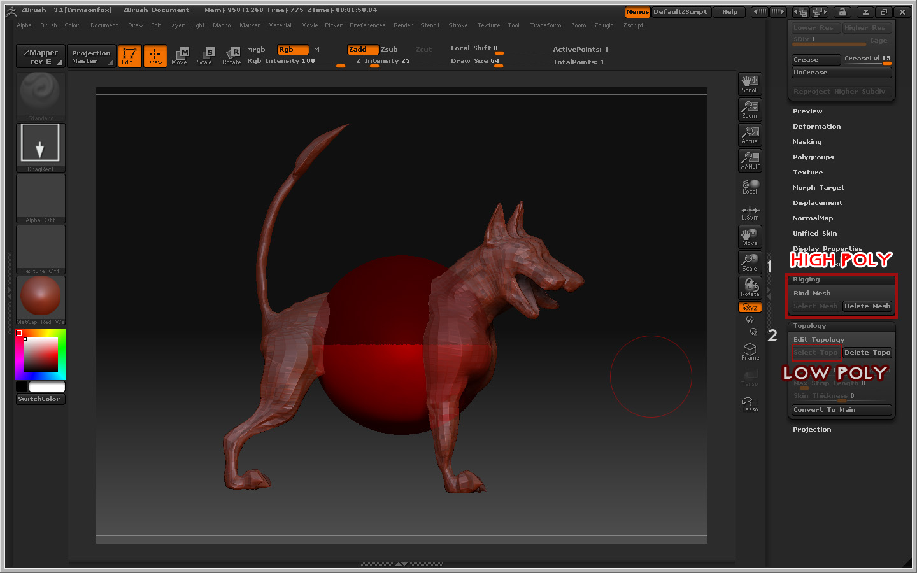
Task: Click the MatCap Red Wax material thumbnail
Action: coord(41,297)
